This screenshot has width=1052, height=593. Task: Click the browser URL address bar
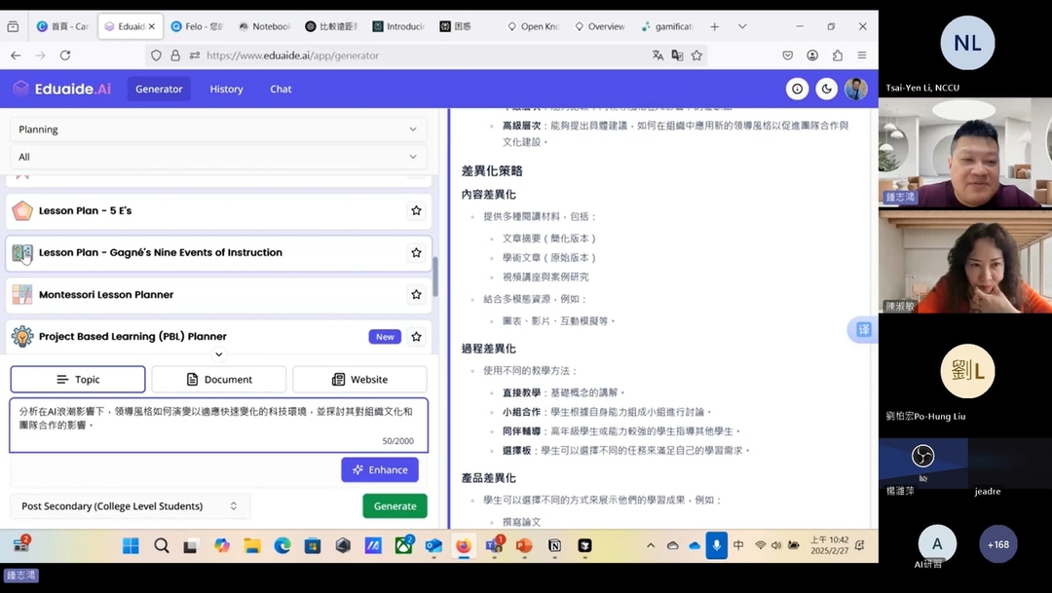point(427,56)
